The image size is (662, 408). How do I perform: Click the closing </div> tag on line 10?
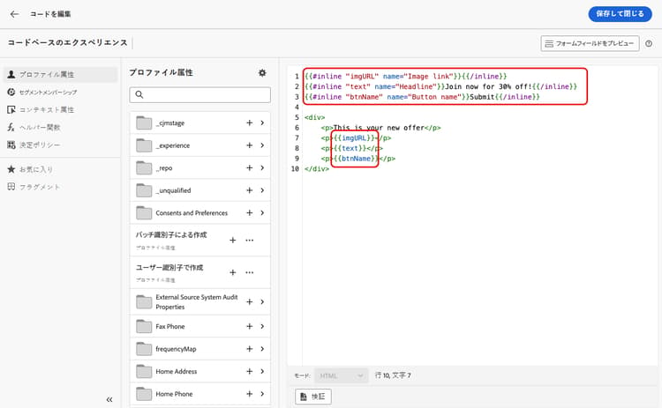click(317, 168)
